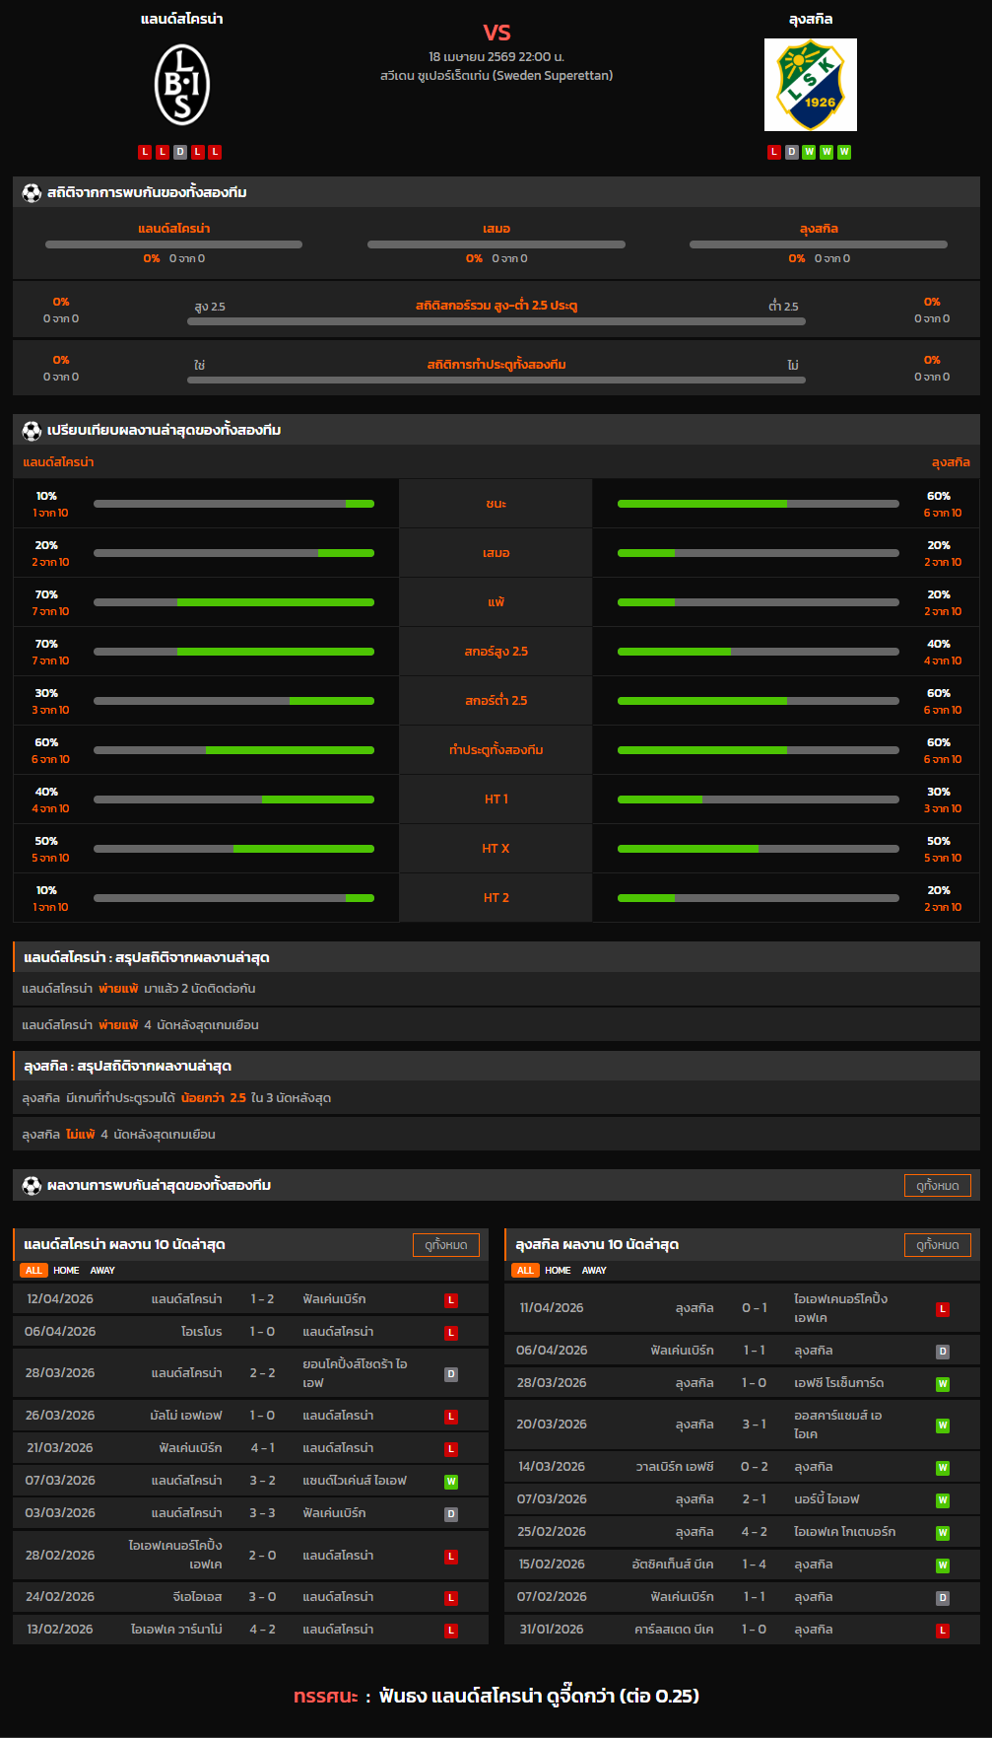992x1738 pixels.
Task: Click the D badge for the 28/03/2026 Landskrona match
Action: coord(451,1374)
